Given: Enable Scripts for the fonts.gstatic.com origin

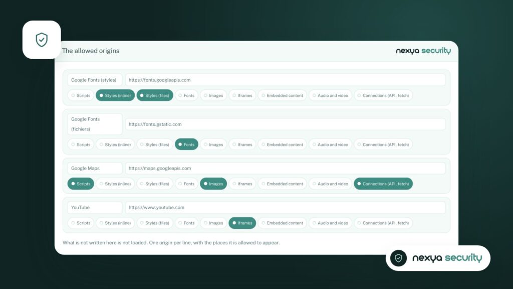Looking at the screenshot, I should pyautogui.click(x=81, y=144).
